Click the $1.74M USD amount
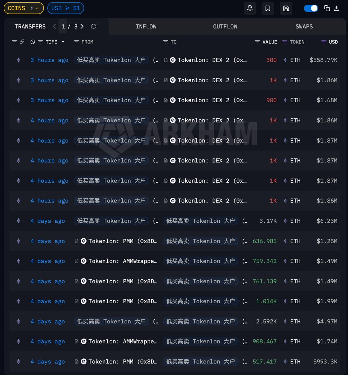Image resolution: width=348 pixels, height=375 pixels. pos(327,342)
